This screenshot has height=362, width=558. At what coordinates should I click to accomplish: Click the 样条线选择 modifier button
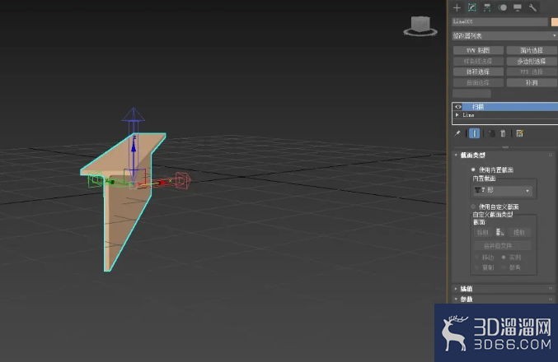click(478, 61)
